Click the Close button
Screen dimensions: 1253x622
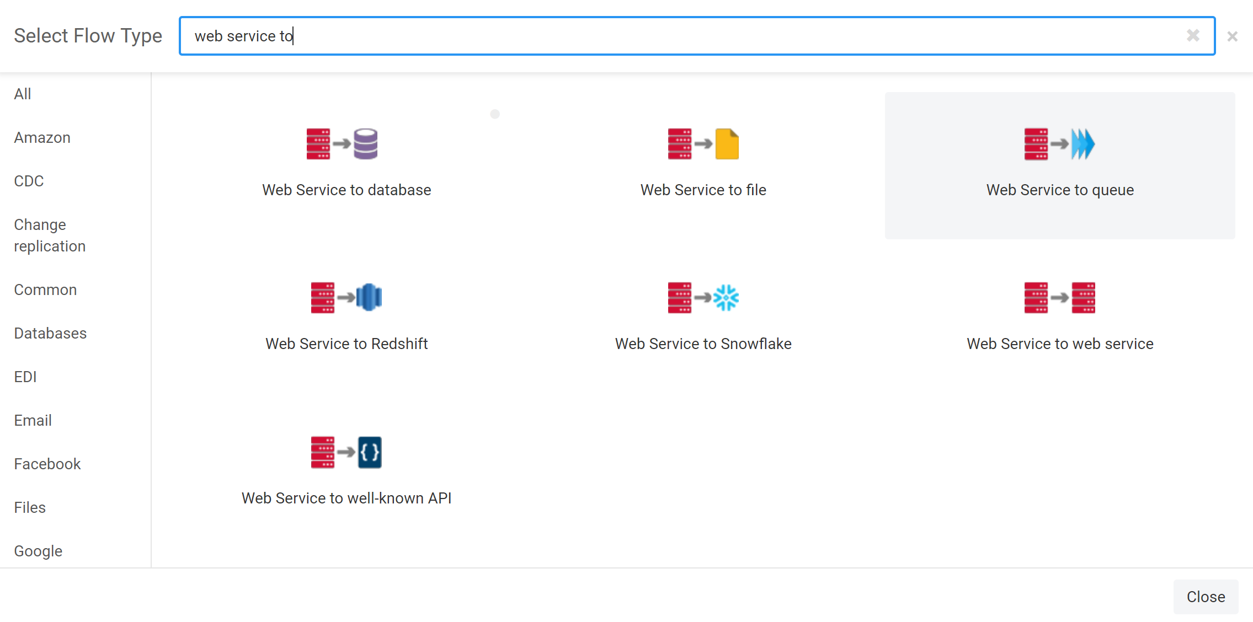1206,597
